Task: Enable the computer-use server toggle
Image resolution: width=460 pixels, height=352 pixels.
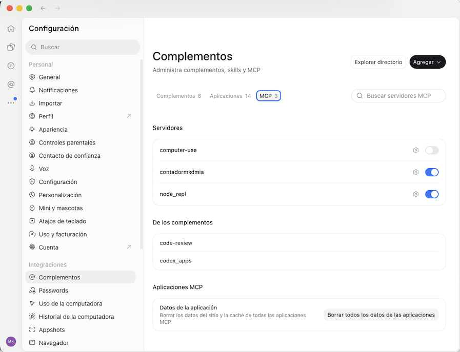Action: pos(432,150)
